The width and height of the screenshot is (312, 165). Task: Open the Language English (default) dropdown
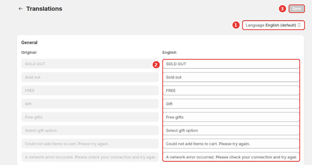[273, 25]
